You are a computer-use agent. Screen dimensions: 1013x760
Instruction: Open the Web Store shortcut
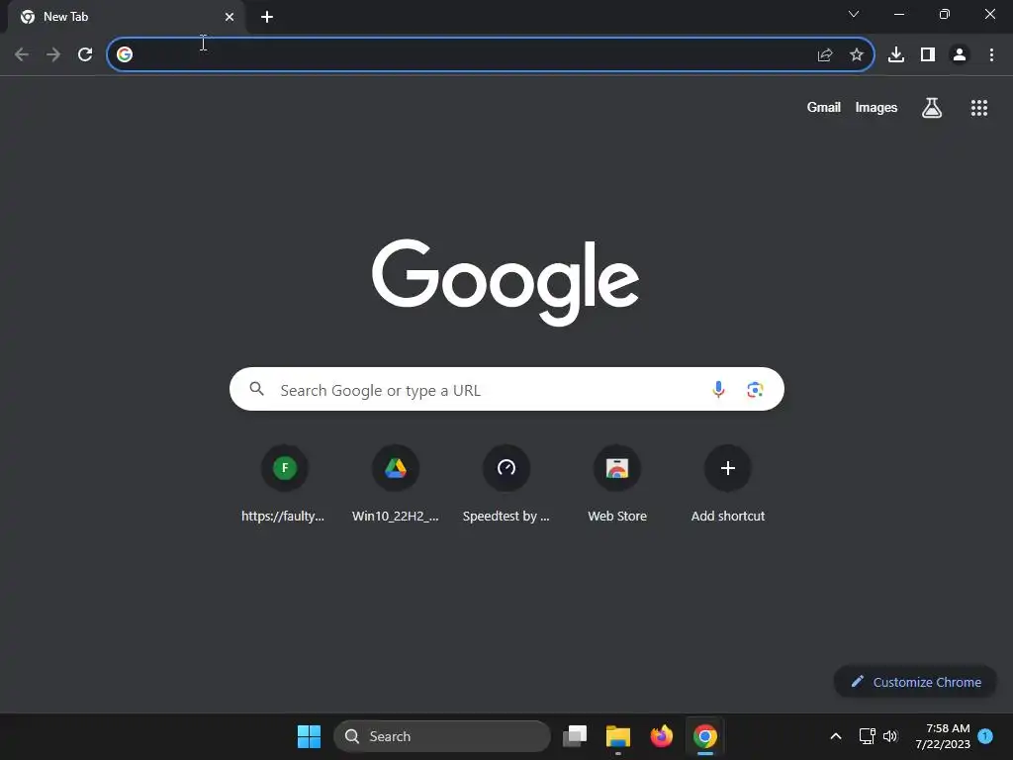[617, 483]
